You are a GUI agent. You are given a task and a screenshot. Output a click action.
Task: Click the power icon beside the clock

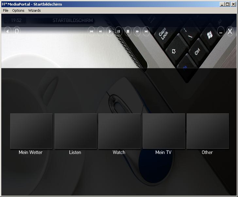coord(7,20)
